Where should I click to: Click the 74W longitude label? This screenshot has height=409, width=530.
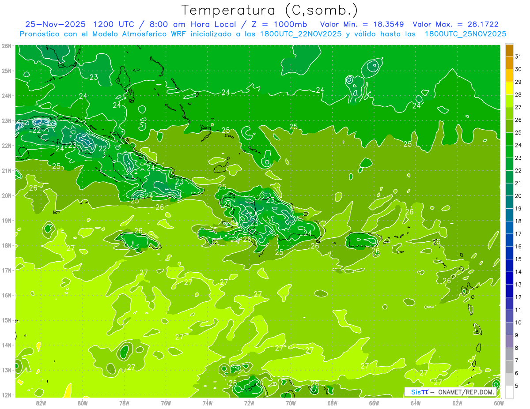pos(208,403)
